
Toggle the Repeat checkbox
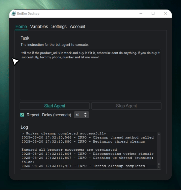pyautogui.click(x=22, y=115)
